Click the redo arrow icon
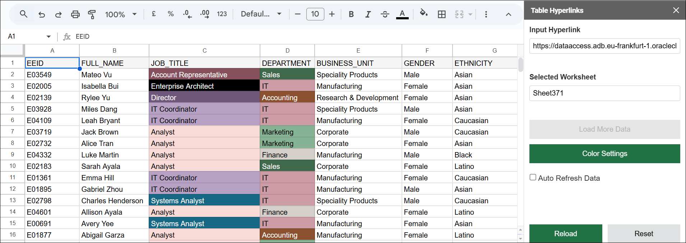The width and height of the screenshot is (686, 243). pos(58,14)
